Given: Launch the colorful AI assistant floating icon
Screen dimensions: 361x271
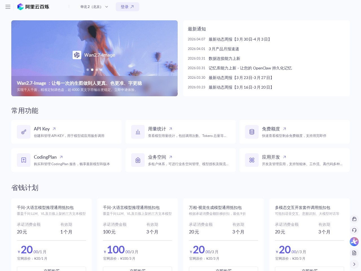Looking at the screenshot, I should (x=354, y=242).
